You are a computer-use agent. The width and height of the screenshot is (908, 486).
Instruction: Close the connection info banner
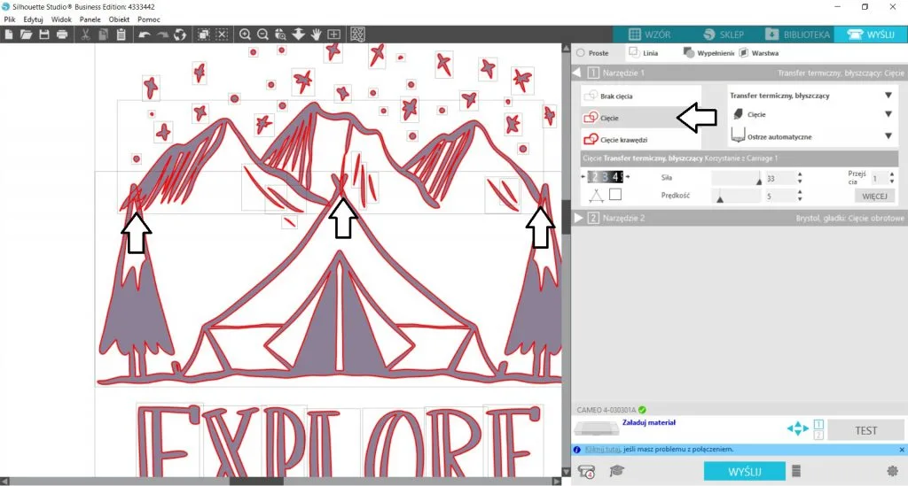[902, 449]
